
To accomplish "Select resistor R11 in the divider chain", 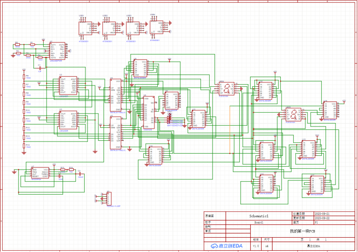I will [x=24, y=120].
